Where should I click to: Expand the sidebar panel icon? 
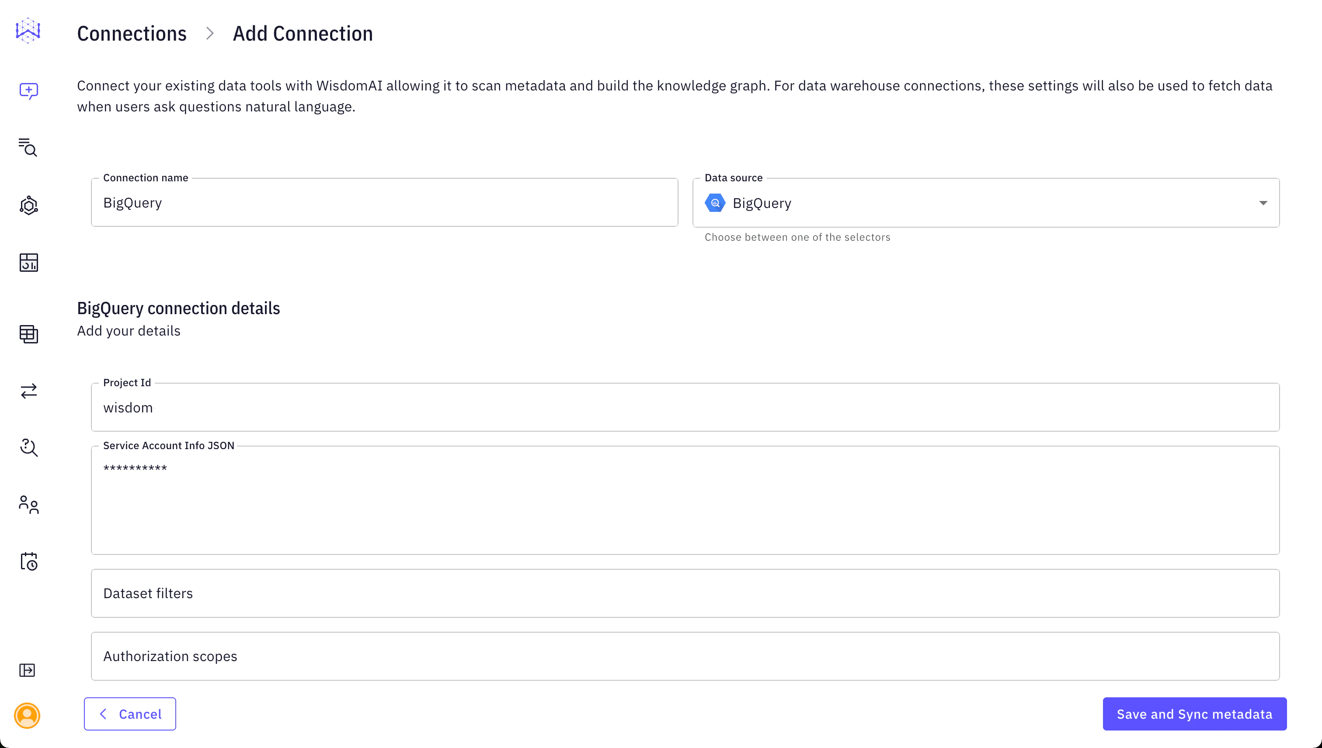click(x=27, y=670)
